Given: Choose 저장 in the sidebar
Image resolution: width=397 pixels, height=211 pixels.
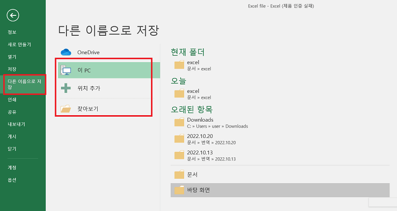Looking at the screenshot, I should pyautogui.click(x=12, y=69).
